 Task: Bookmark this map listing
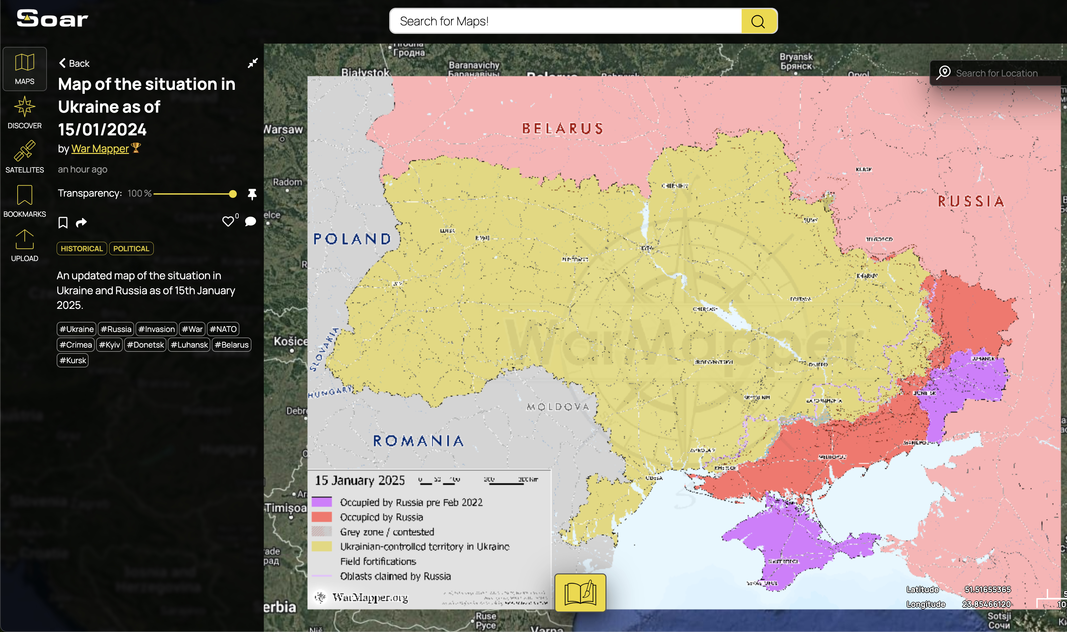[x=63, y=223]
